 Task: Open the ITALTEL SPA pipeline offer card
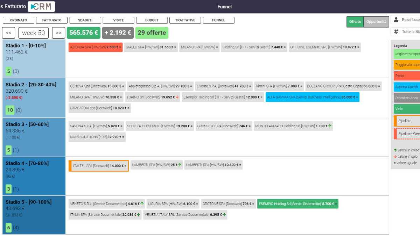click(99, 166)
